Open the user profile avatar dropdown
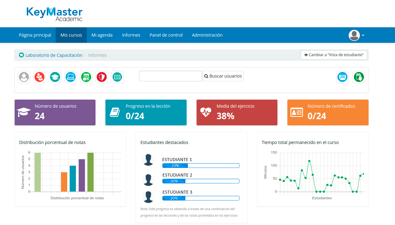Image resolution: width=395 pixels, height=225 pixels. click(356, 35)
